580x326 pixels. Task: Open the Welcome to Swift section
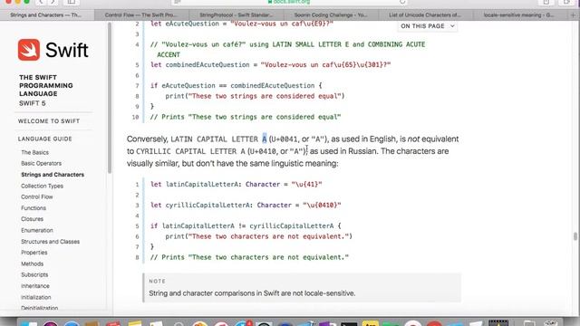[49, 121]
